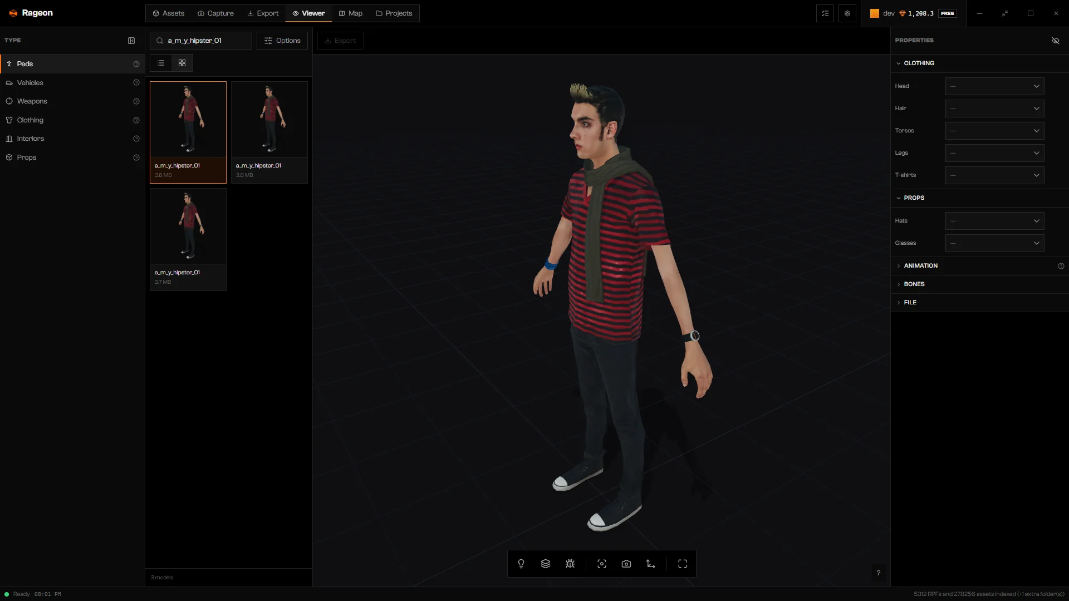Click the help icon next to Props
This screenshot has width=1069, height=601.
click(x=136, y=157)
